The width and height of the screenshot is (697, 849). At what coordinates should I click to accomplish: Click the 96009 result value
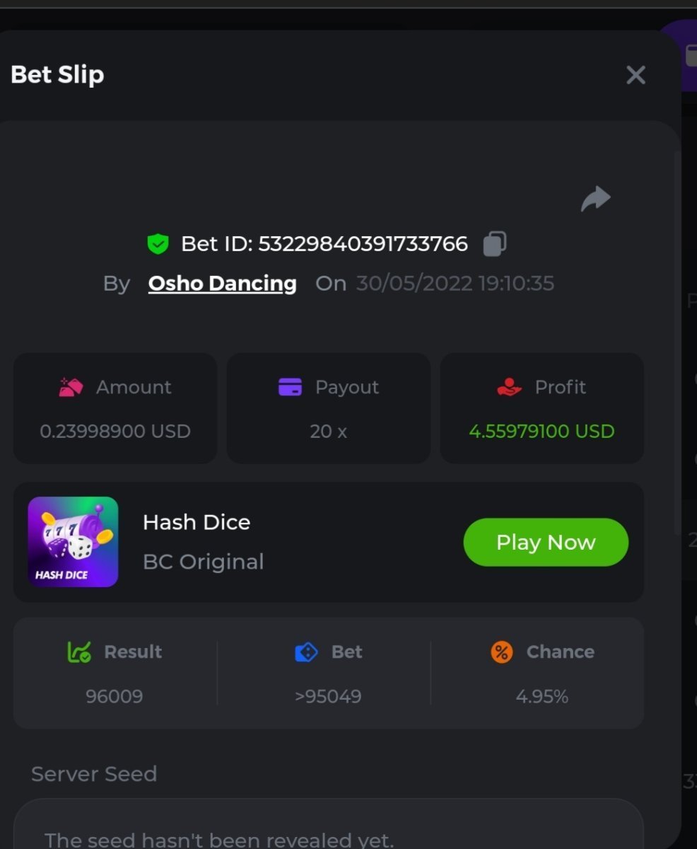114,696
